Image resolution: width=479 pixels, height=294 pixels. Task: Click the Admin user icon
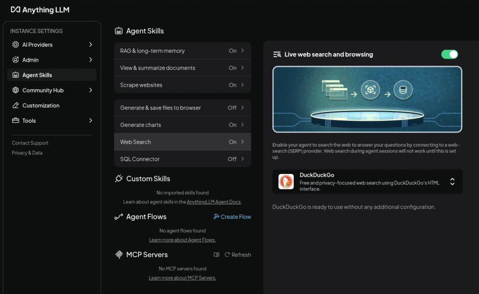coord(16,60)
